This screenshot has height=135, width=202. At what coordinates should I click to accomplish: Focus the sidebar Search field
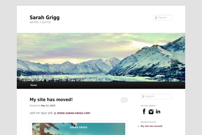click(x=156, y=97)
